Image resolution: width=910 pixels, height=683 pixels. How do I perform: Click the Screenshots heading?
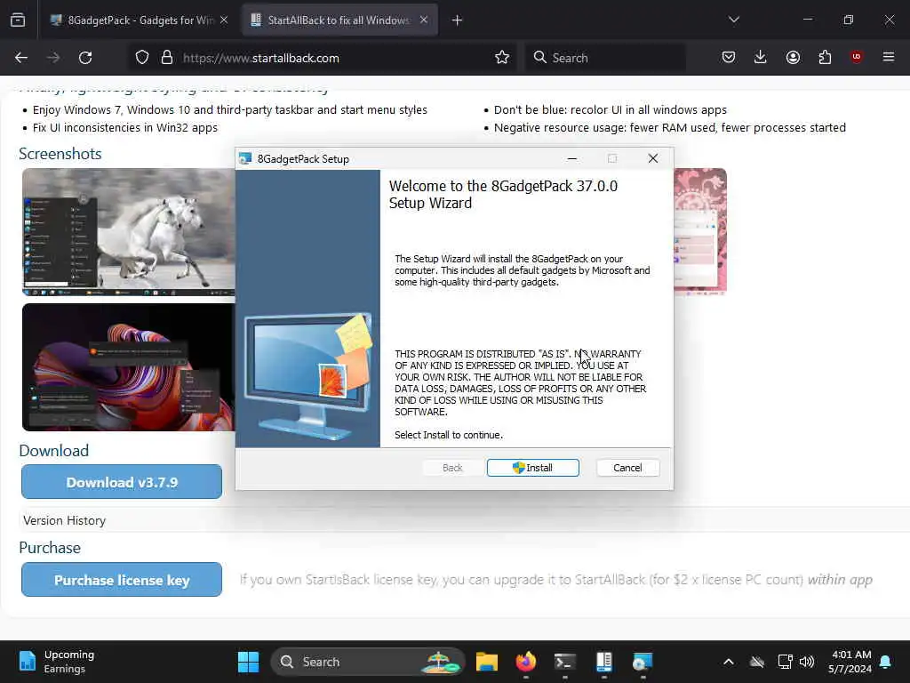[60, 154]
